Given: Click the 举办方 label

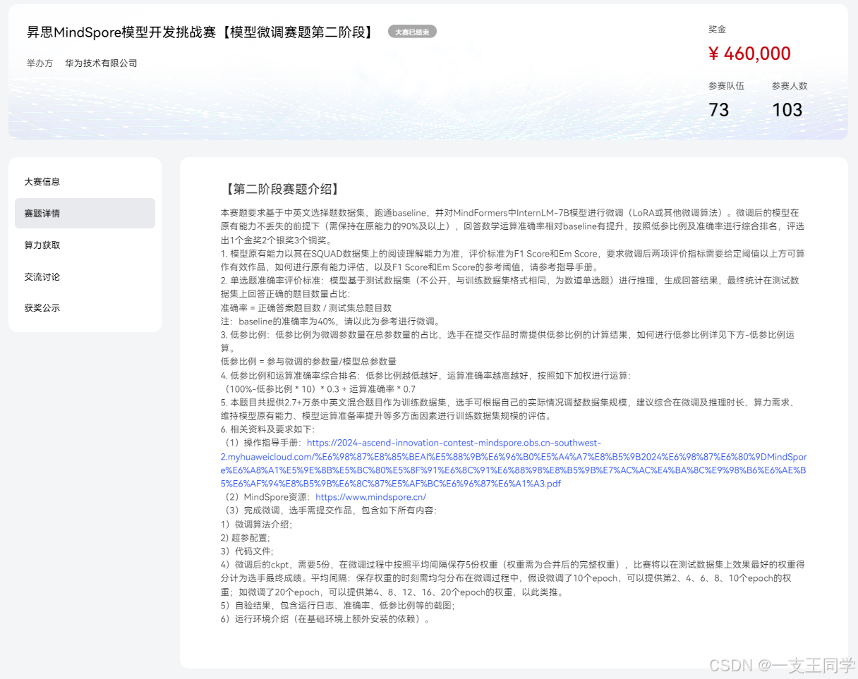Looking at the screenshot, I should pos(40,63).
